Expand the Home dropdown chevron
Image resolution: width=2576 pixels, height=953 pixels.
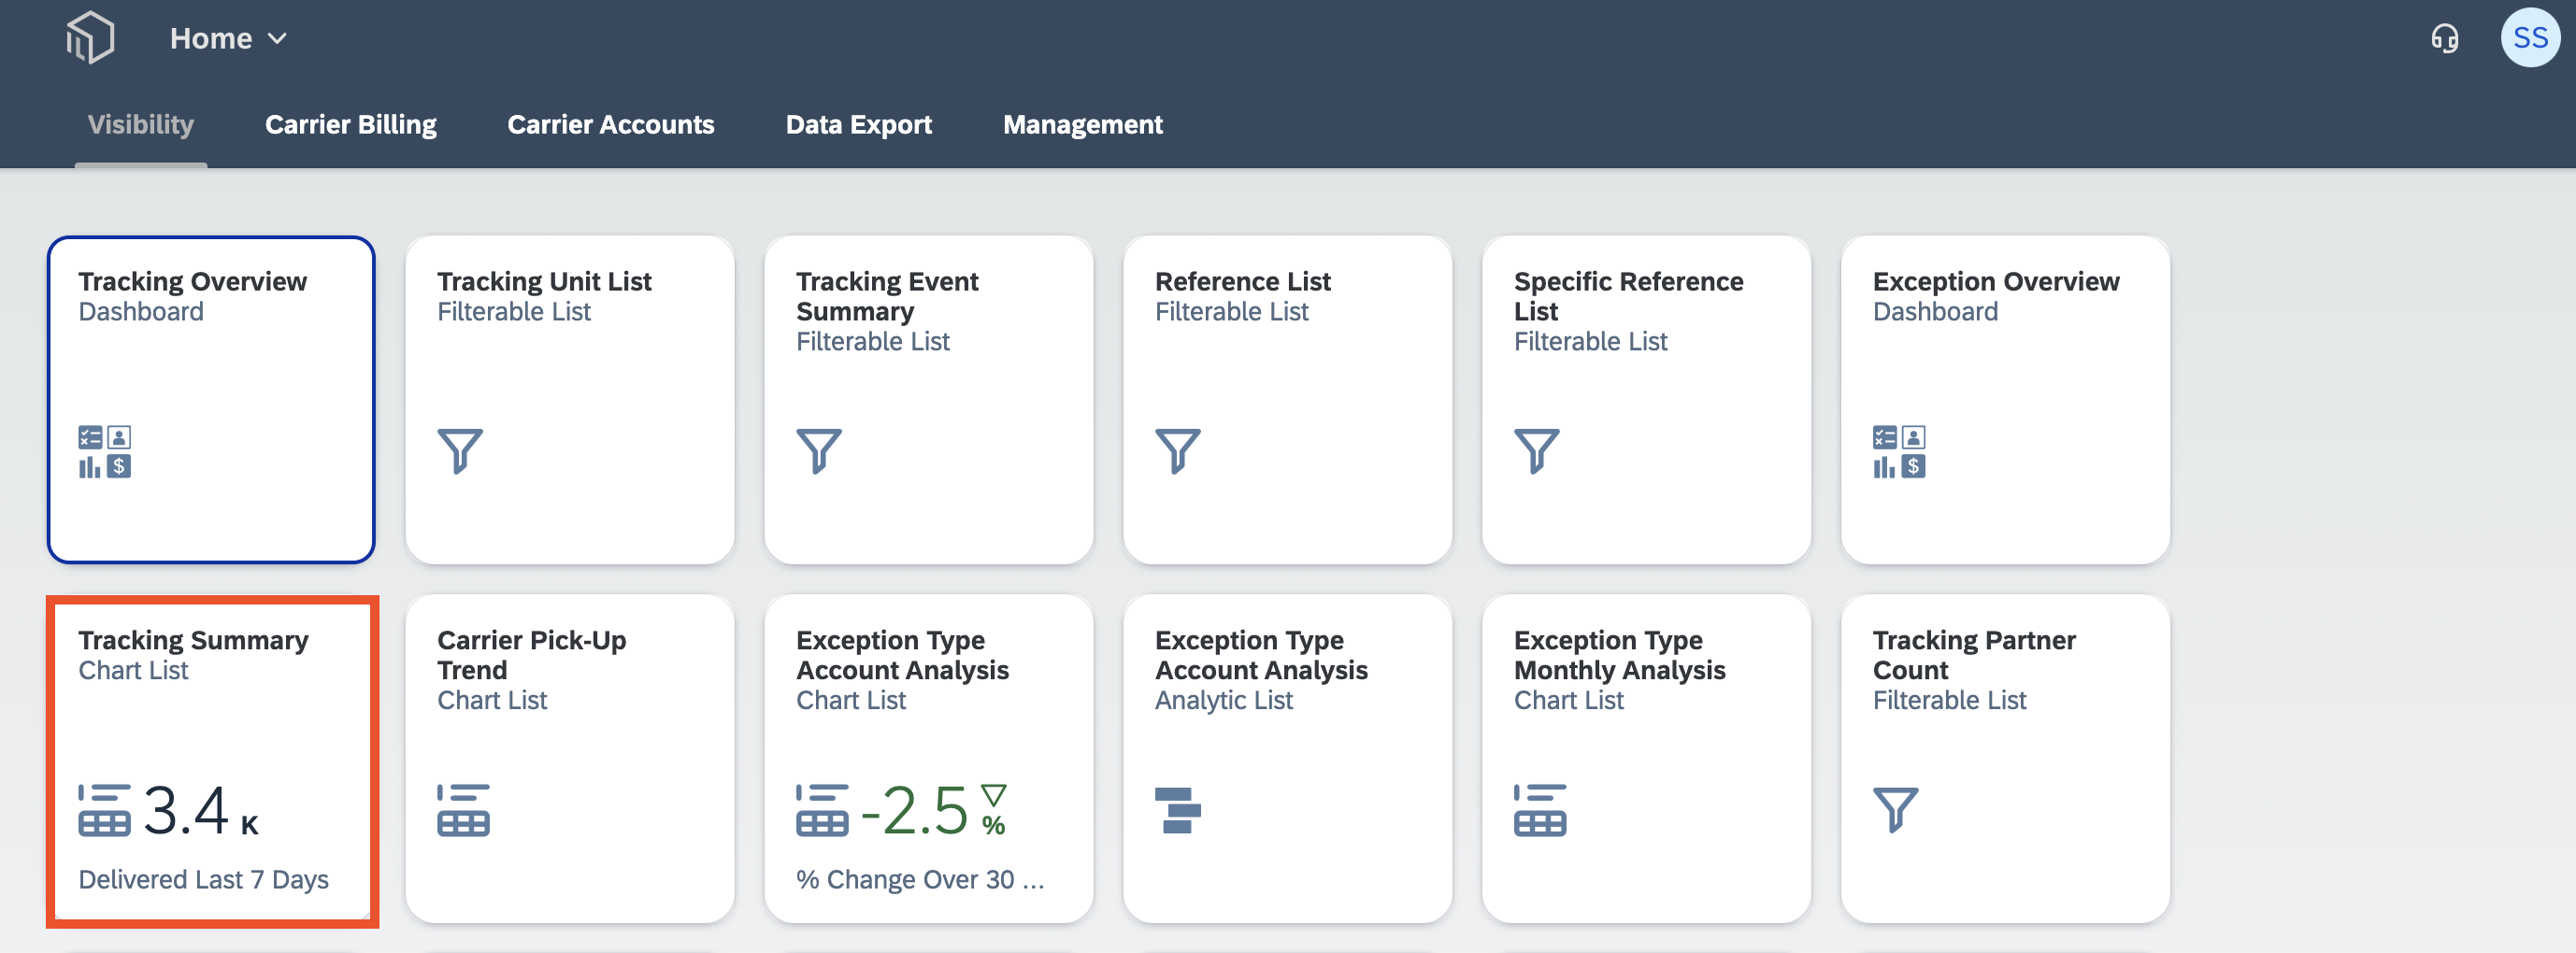pyautogui.click(x=278, y=39)
